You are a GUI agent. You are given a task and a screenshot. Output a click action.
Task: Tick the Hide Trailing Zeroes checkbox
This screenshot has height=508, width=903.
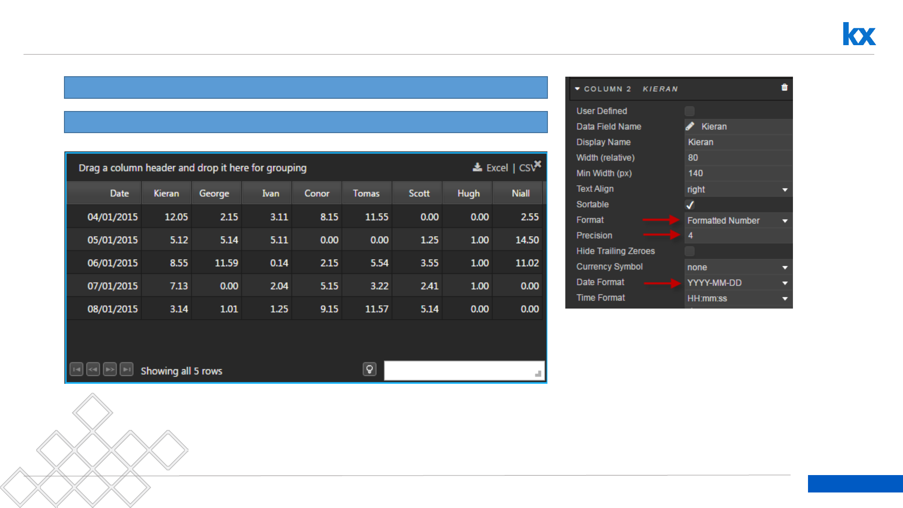pos(689,251)
